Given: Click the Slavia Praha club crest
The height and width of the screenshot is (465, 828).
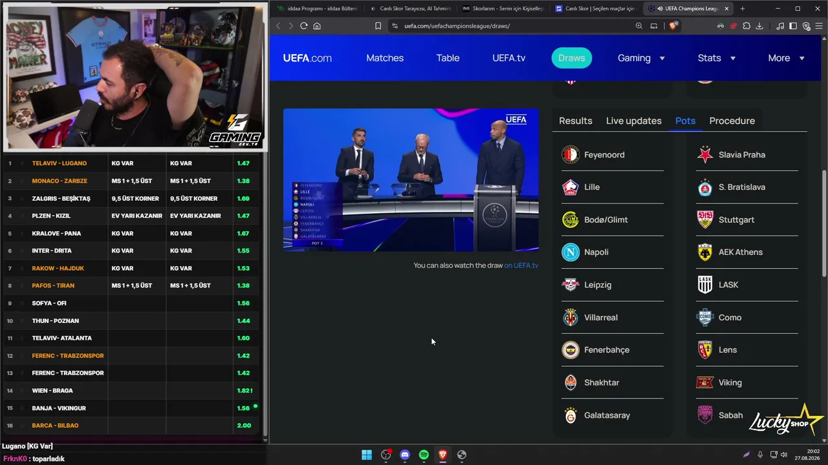Looking at the screenshot, I should point(705,154).
